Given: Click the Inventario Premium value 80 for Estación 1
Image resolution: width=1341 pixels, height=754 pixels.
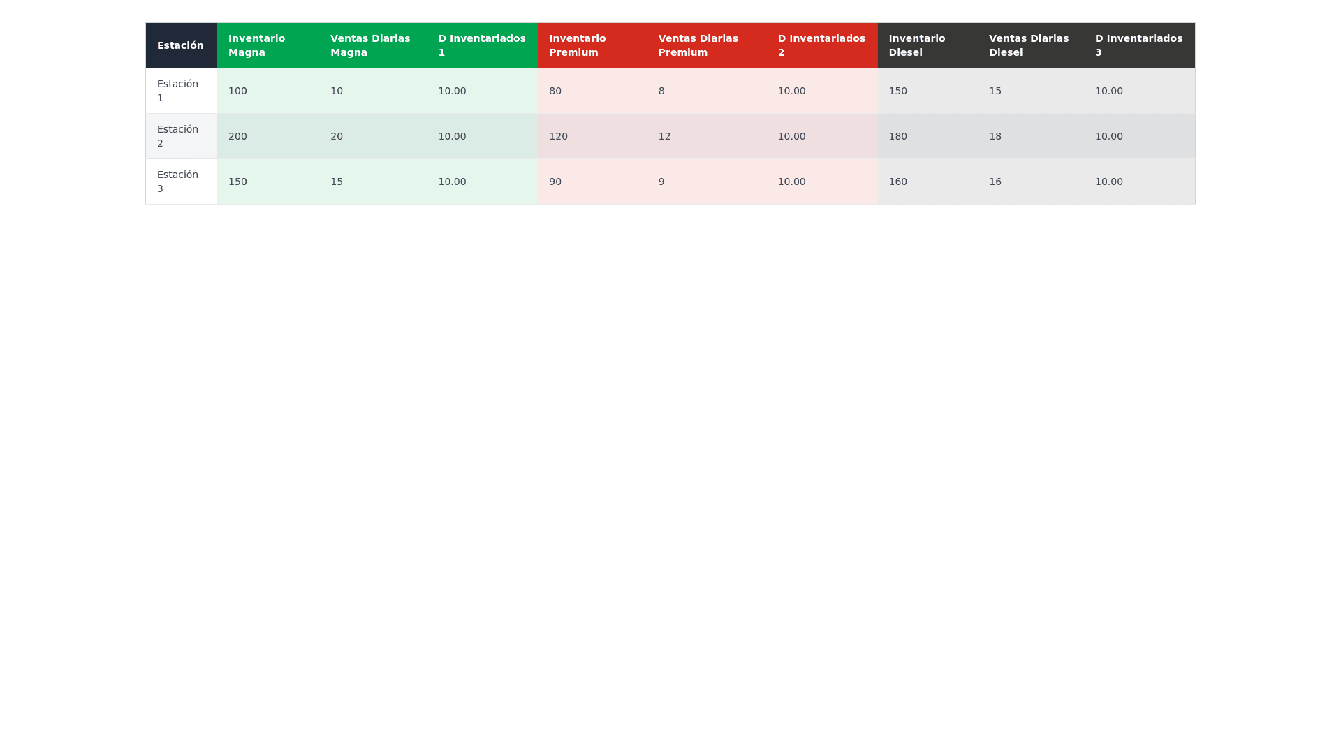Looking at the screenshot, I should point(555,91).
